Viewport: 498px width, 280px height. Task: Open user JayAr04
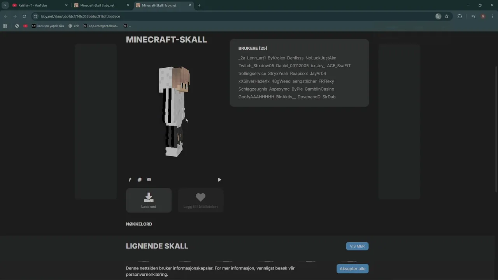[x=318, y=73]
